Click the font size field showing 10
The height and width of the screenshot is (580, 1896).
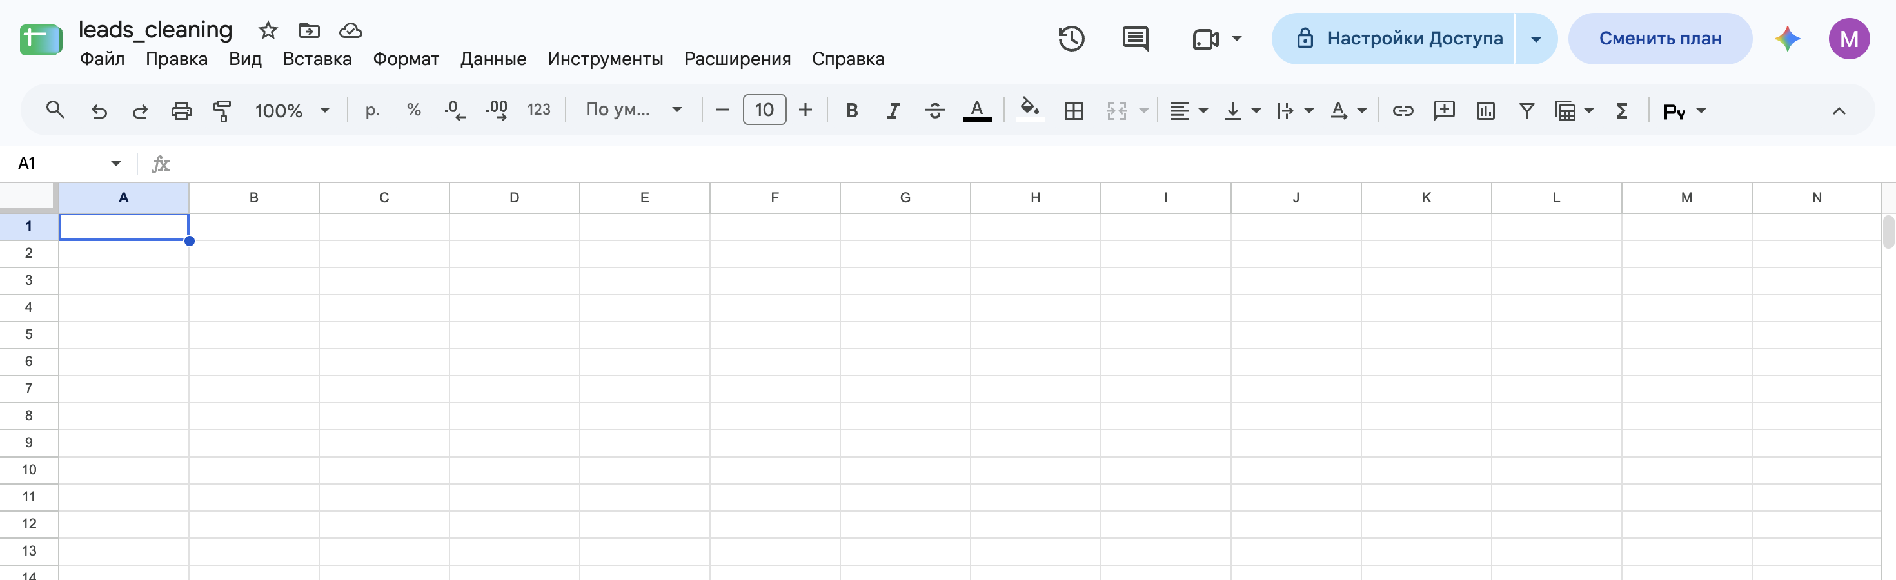tap(764, 110)
